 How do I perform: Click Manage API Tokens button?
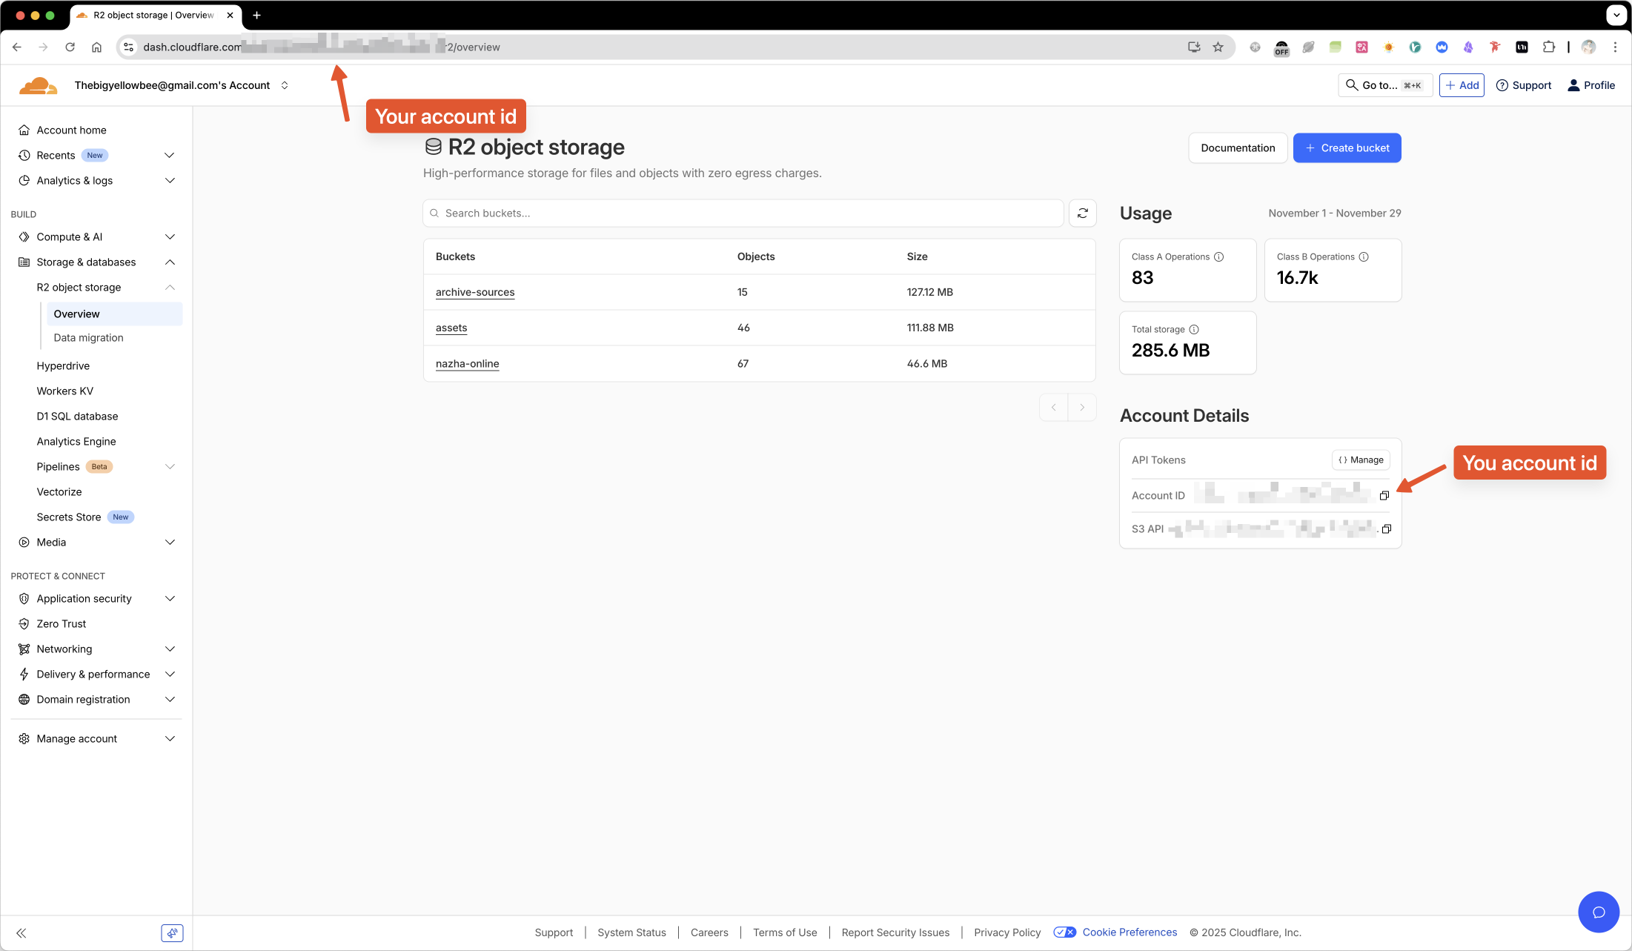coord(1361,460)
